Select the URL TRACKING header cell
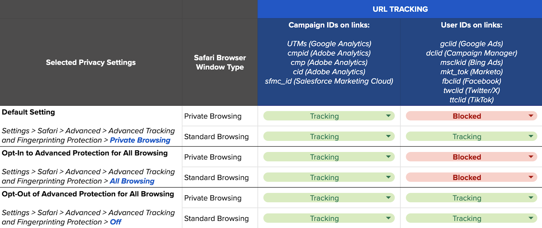 pos(400,9)
